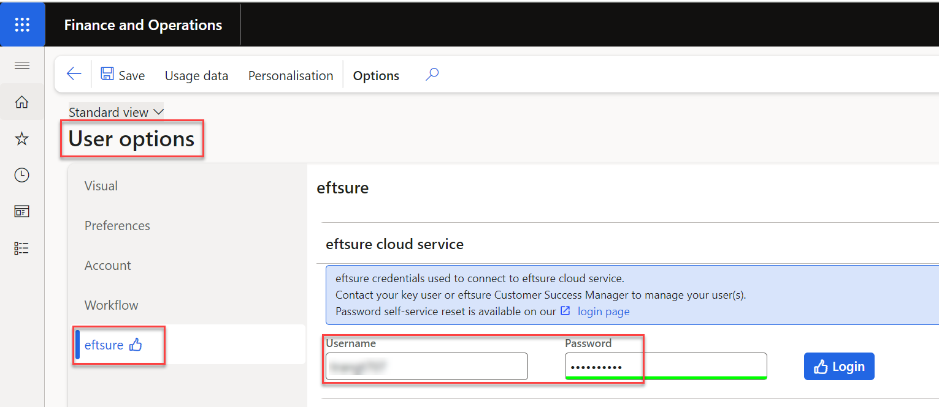The height and width of the screenshot is (407, 939).
Task: Select the Visual tab
Action: coord(101,186)
